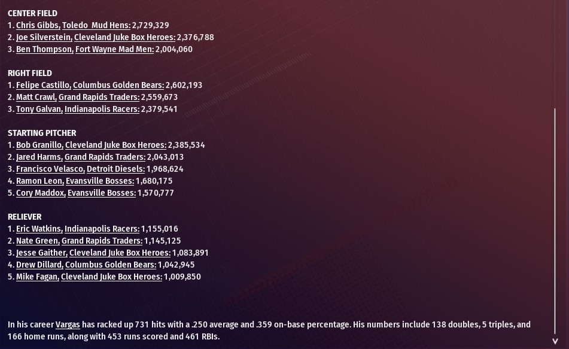Open Fort Wayne Mad Men team page
The width and height of the screenshot is (569, 349).
pos(114,49)
